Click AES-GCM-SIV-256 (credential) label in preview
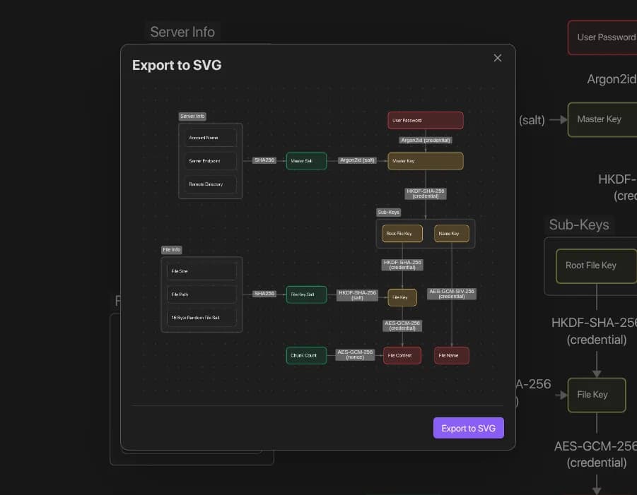Screen dimensions: 637x495 [451, 294]
